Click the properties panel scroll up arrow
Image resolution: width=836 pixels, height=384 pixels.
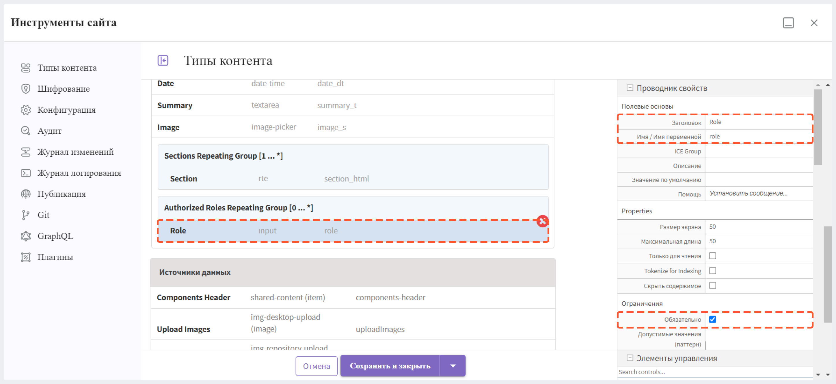(x=818, y=85)
